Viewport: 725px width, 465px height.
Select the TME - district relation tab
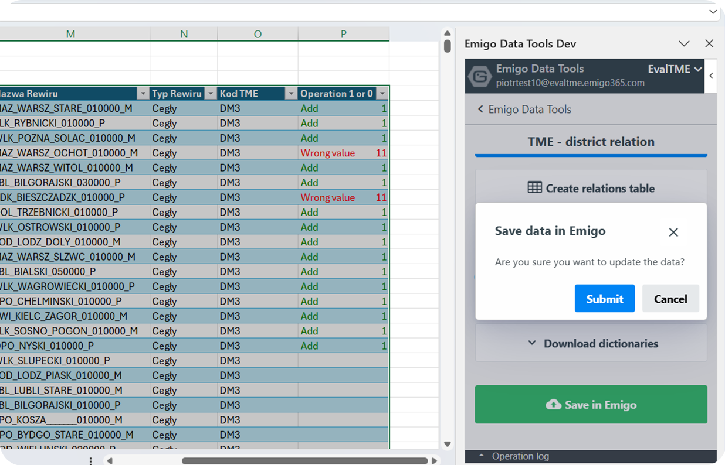pos(591,142)
